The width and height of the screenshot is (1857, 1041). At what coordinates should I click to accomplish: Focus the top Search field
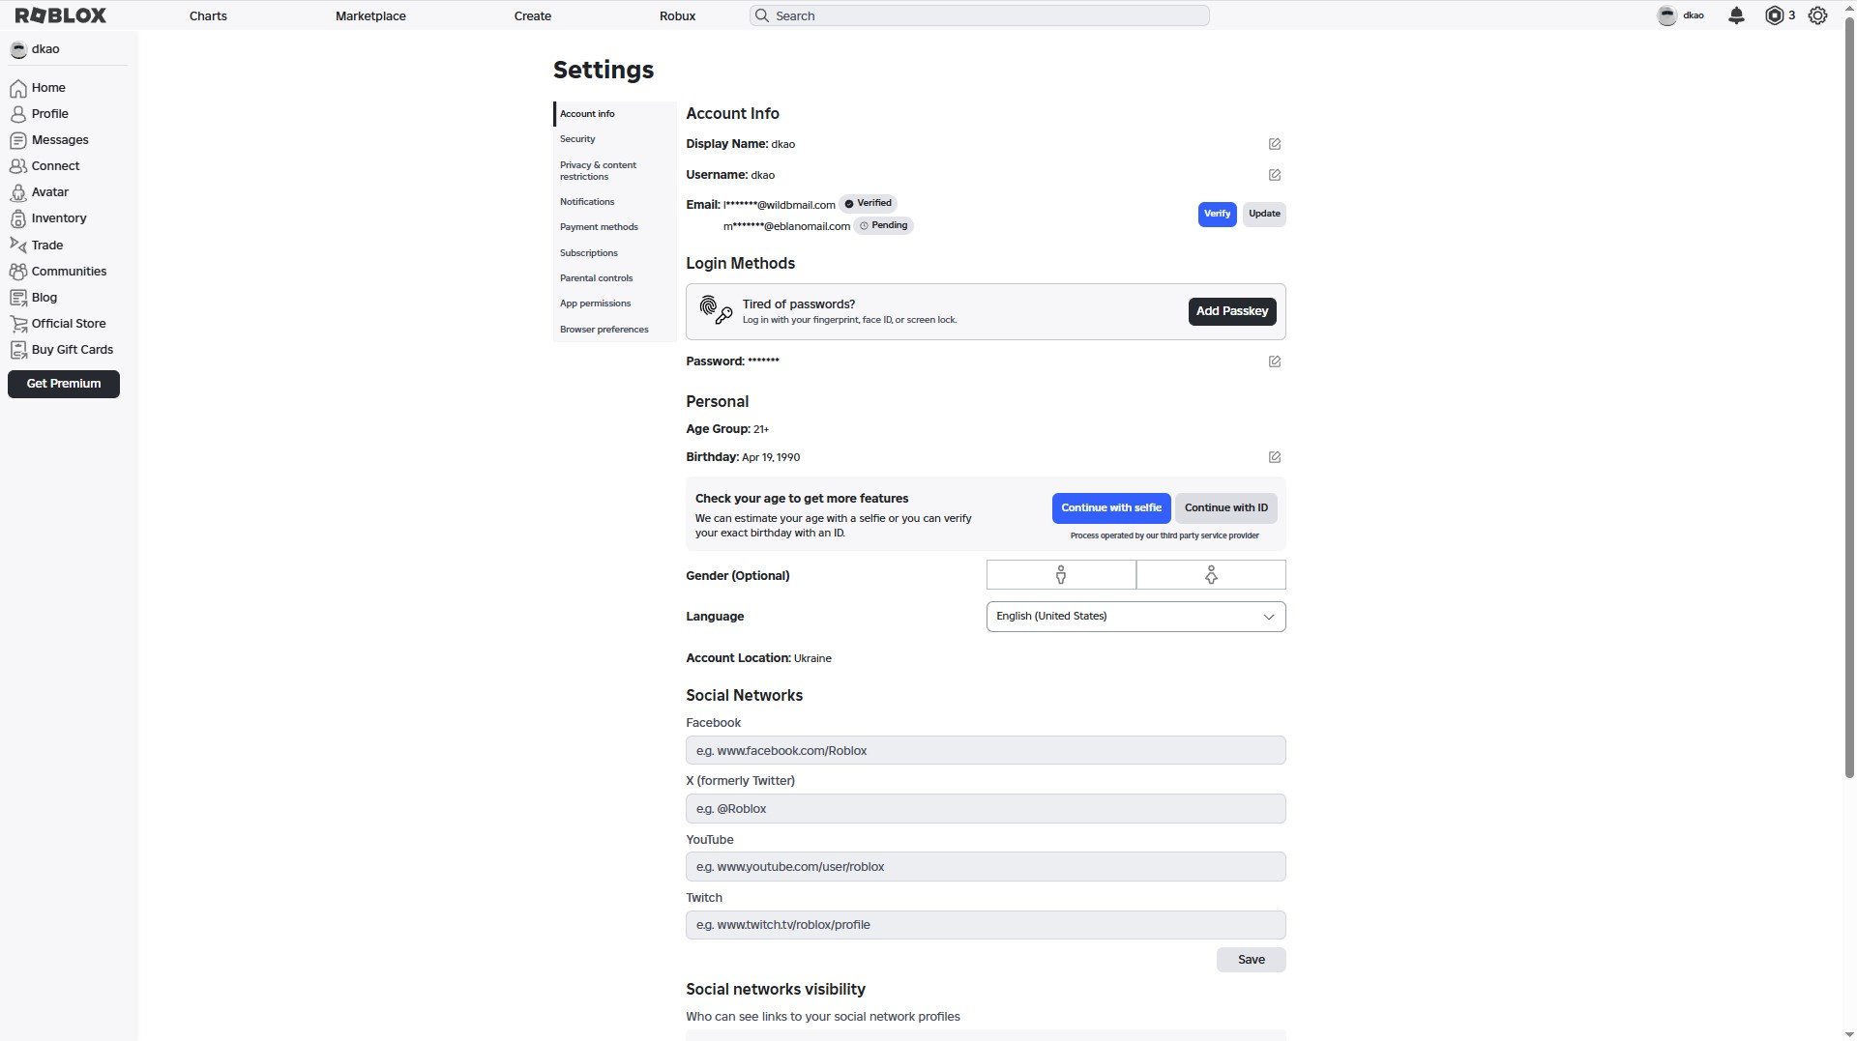tap(979, 15)
